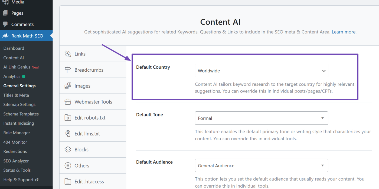Open Role Manager submenu
The width and height of the screenshot is (379, 189).
[17, 133]
